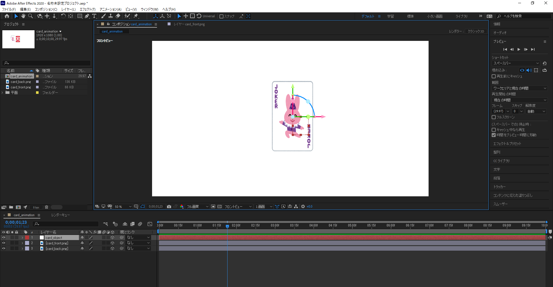Expand the 平面 folder in the project panel
This screenshot has height=287, width=553.
pyautogui.click(x=2, y=92)
